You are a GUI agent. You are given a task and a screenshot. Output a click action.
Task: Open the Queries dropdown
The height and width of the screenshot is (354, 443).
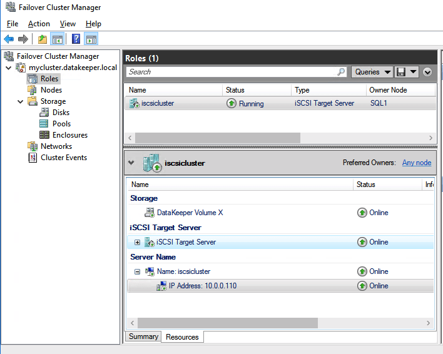pos(372,72)
